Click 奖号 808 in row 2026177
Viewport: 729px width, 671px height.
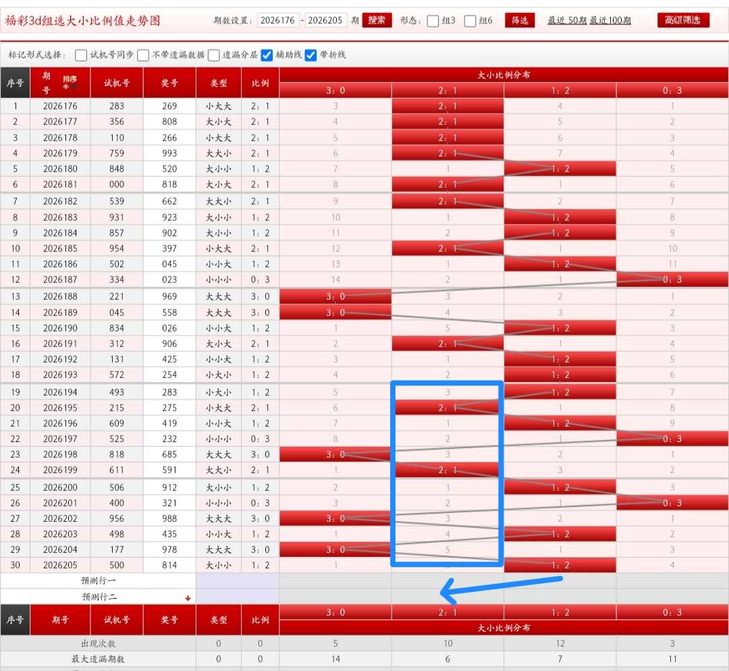click(x=169, y=122)
